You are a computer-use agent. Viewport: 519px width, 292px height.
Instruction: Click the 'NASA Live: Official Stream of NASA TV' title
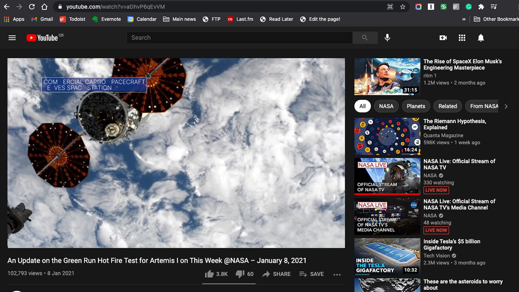coord(459,164)
